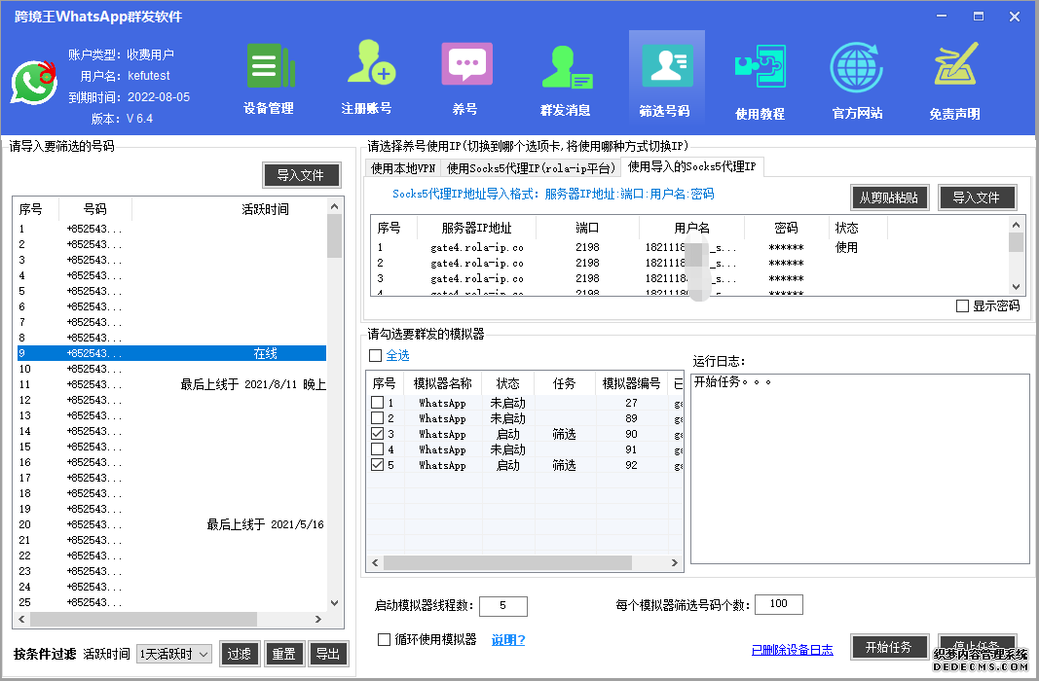
Task: Click the 开始任务 start task button
Action: tap(889, 647)
